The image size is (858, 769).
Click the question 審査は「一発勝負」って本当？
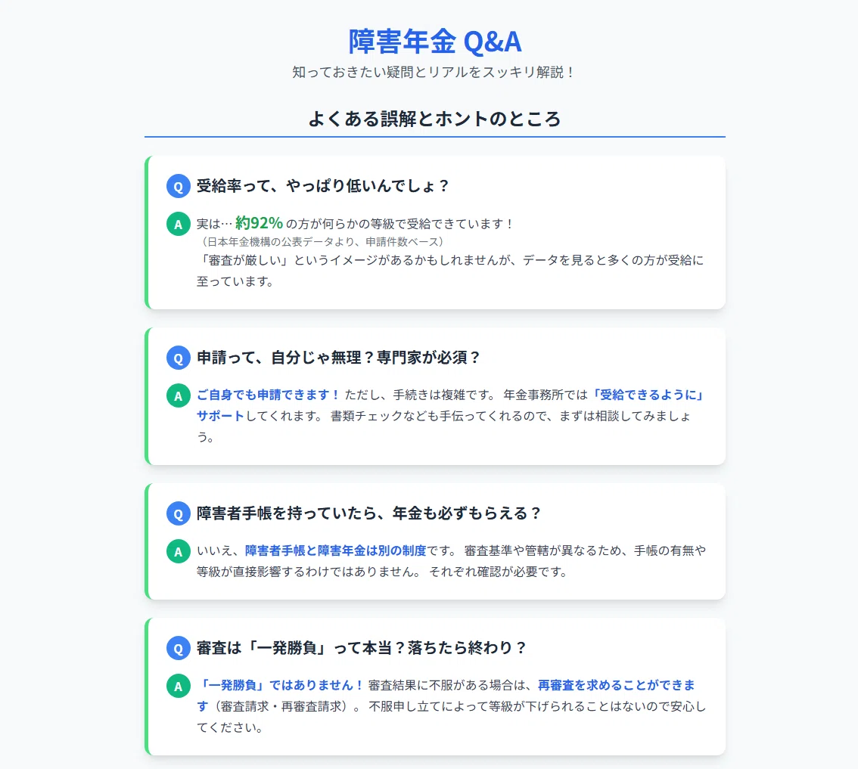click(x=301, y=648)
